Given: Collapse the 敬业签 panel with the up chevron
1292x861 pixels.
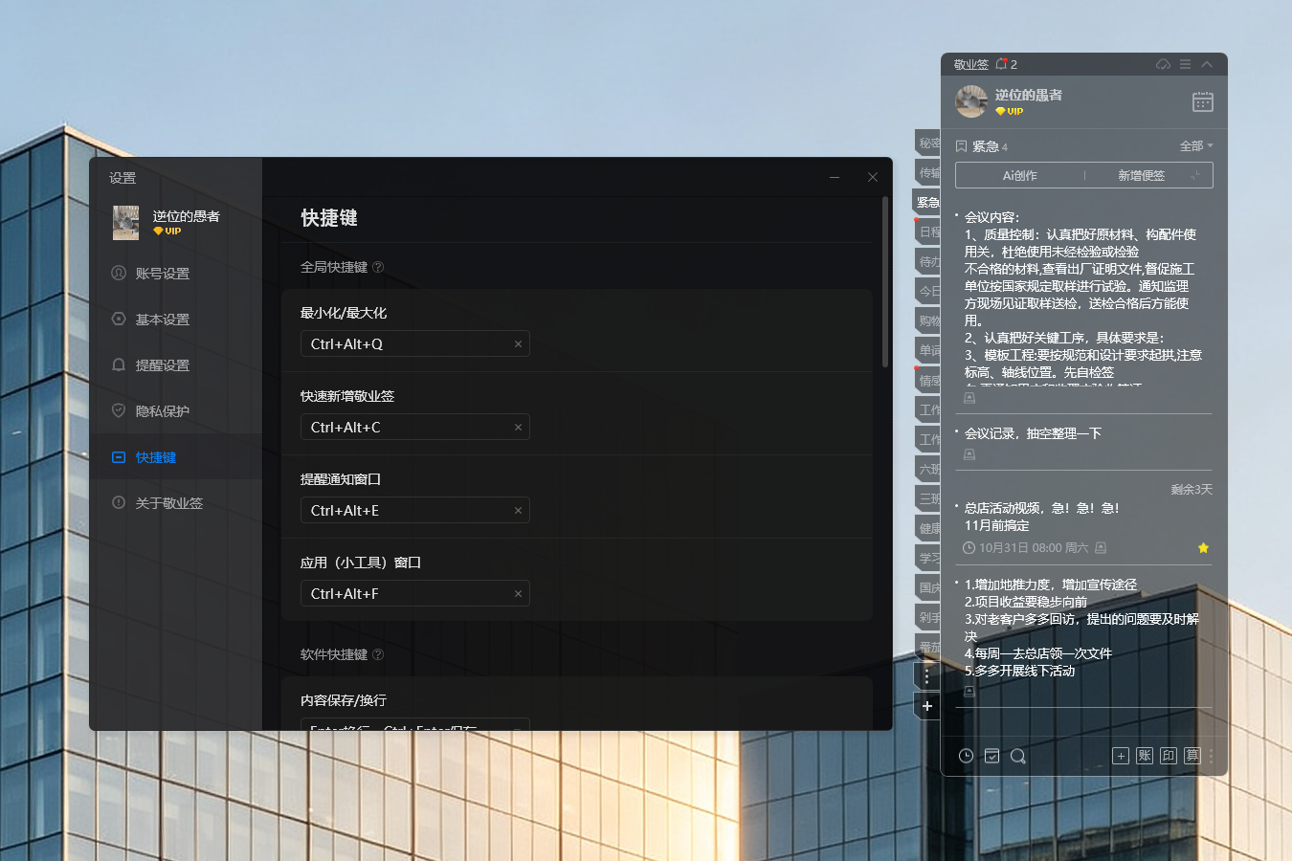Looking at the screenshot, I should coord(1207,64).
